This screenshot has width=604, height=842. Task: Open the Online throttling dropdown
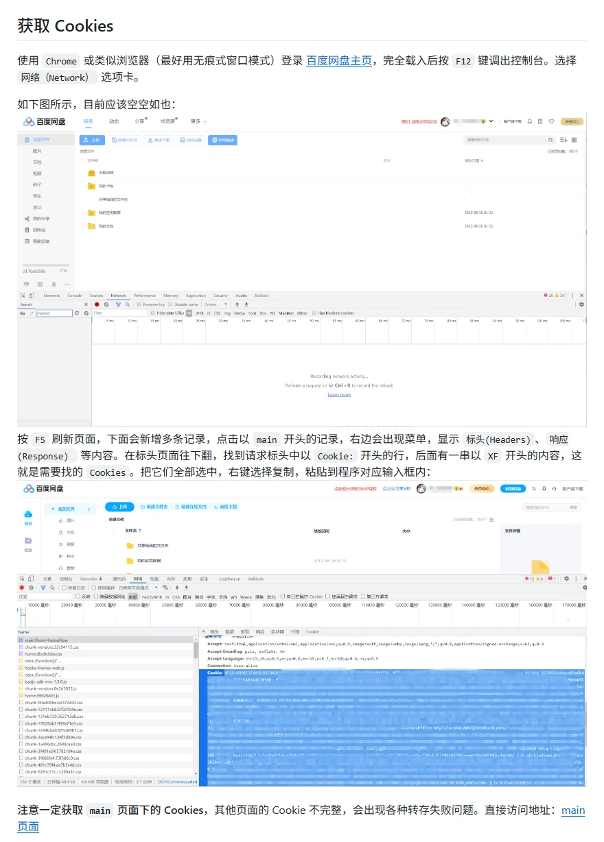coord(216,304)
